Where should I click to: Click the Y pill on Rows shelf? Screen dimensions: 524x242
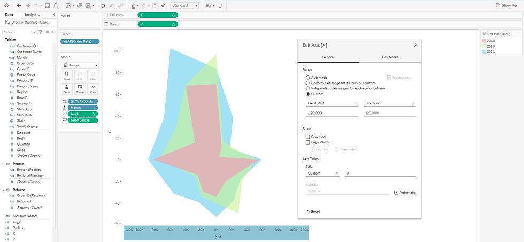[x=158, y=24]
